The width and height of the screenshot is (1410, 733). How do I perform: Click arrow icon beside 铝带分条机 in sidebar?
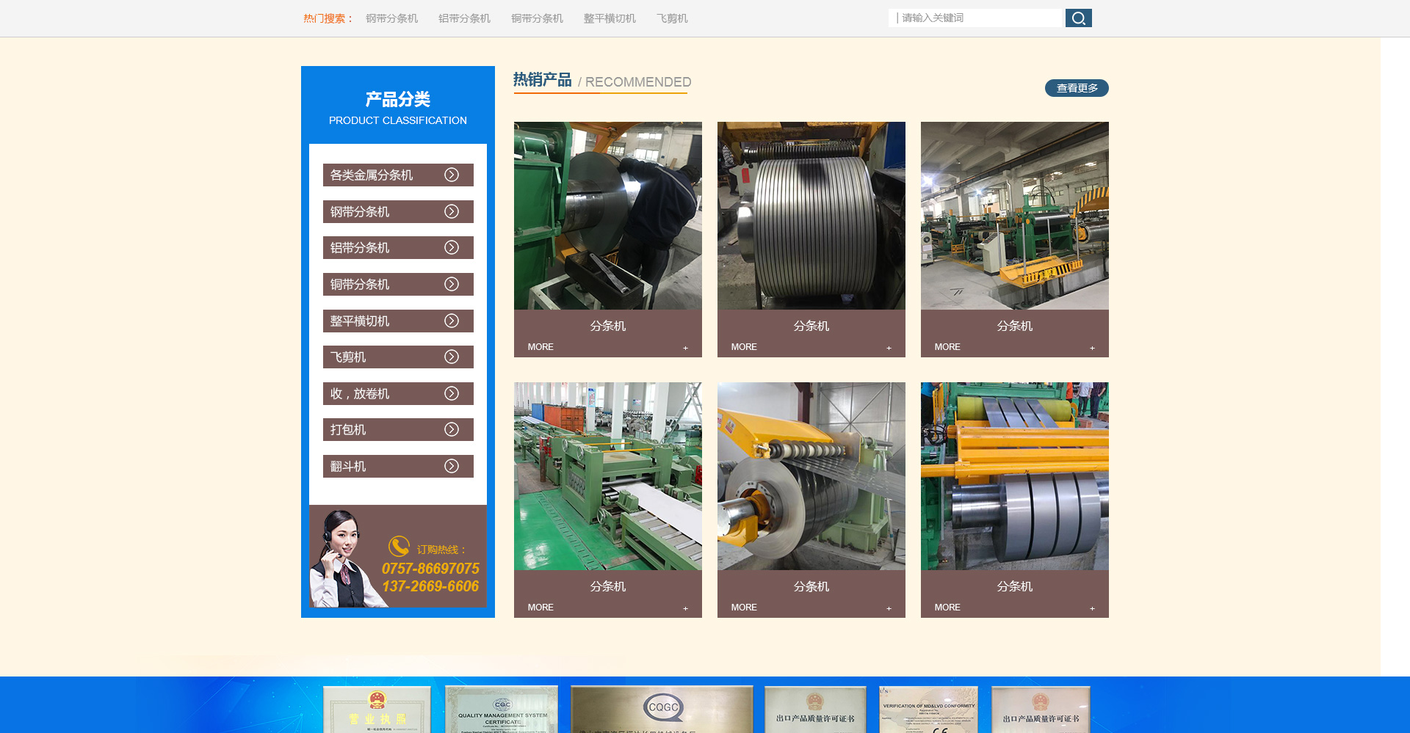pyautogui.click(x=452, y=247)
